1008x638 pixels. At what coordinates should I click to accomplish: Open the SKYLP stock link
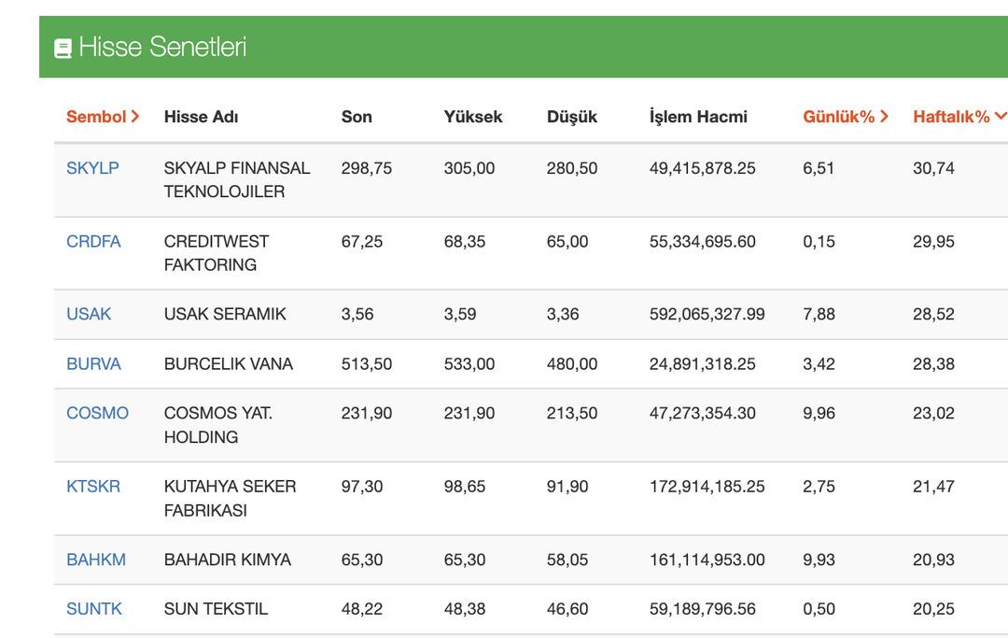click(x=92, y=168)
